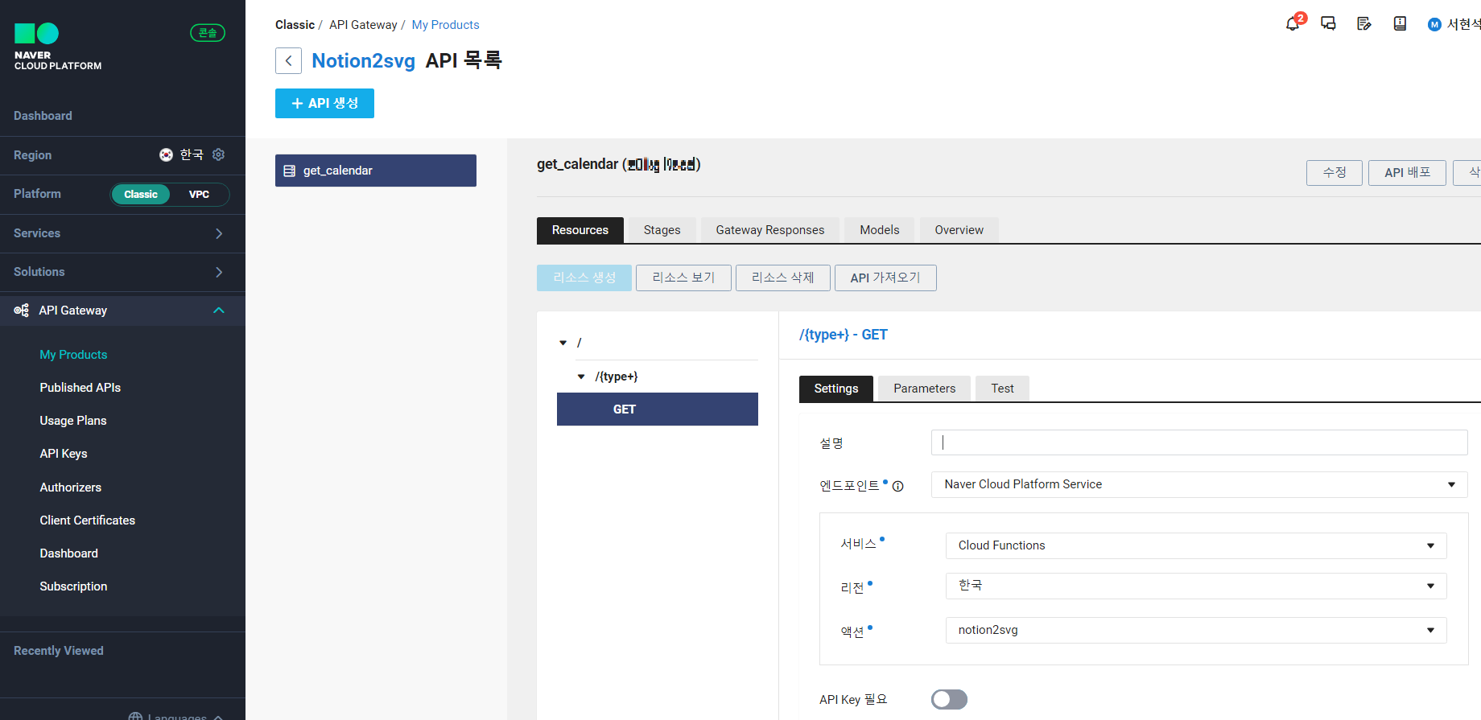Switch to the Overview tab
Image resolution: width=1481 pixels, height=720 pixels.
[959, 230]
